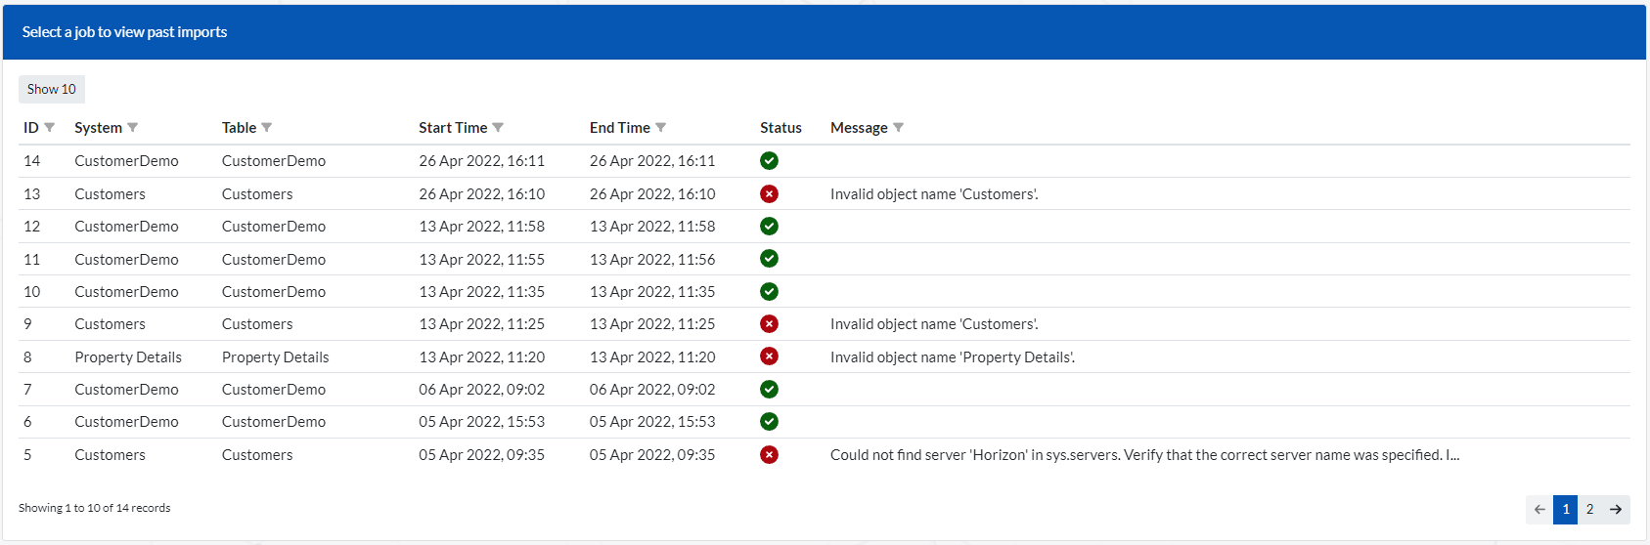
Task: Select page 1 in pagination
Action: 1565,509
